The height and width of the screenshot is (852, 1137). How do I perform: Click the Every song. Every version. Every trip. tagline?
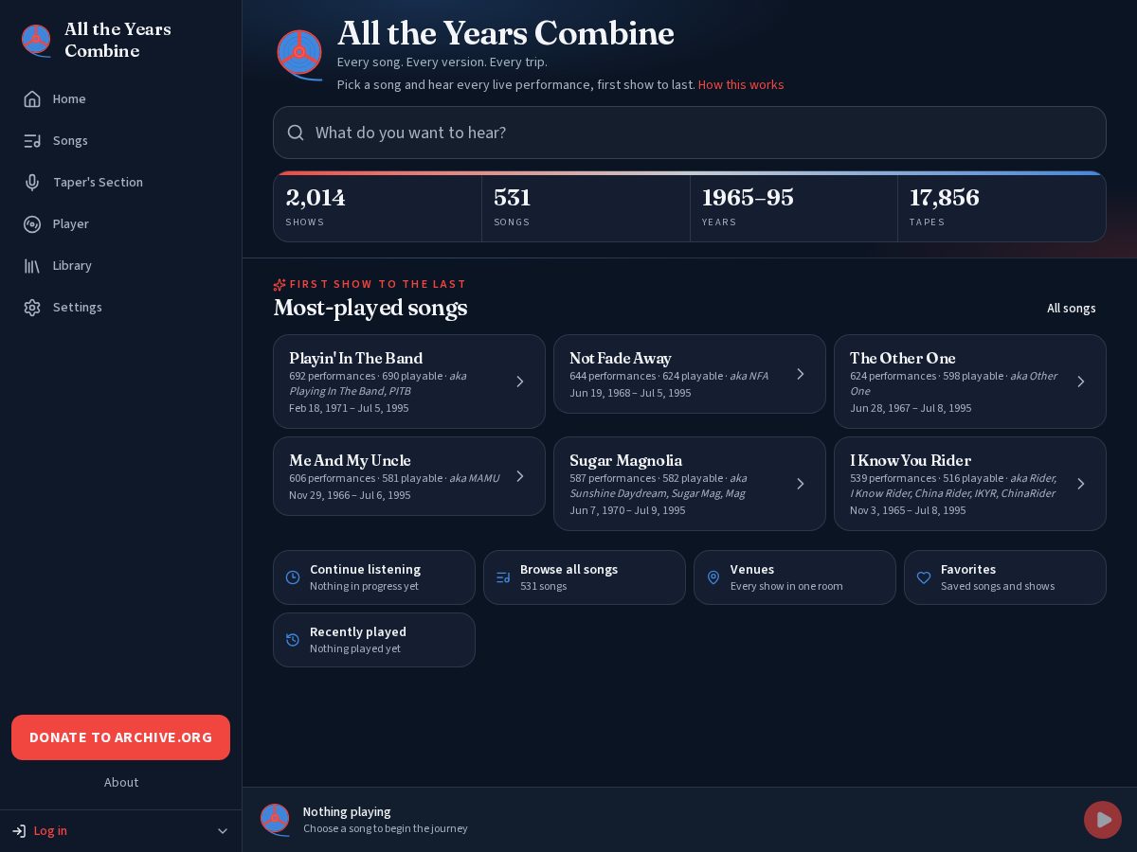point(442,62)
